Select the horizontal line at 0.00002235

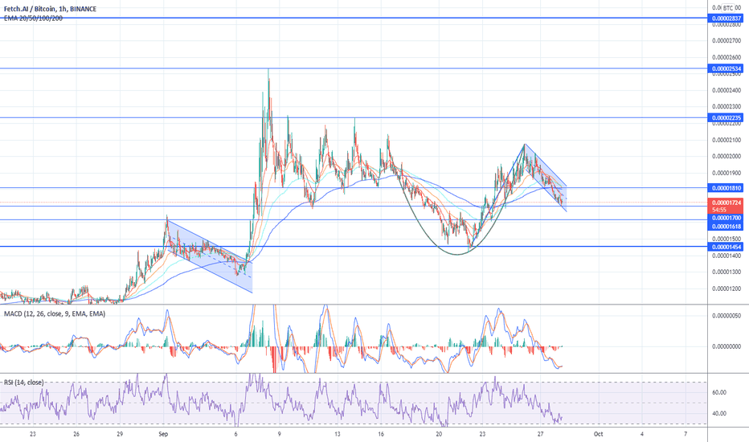[x=354, y=117]
